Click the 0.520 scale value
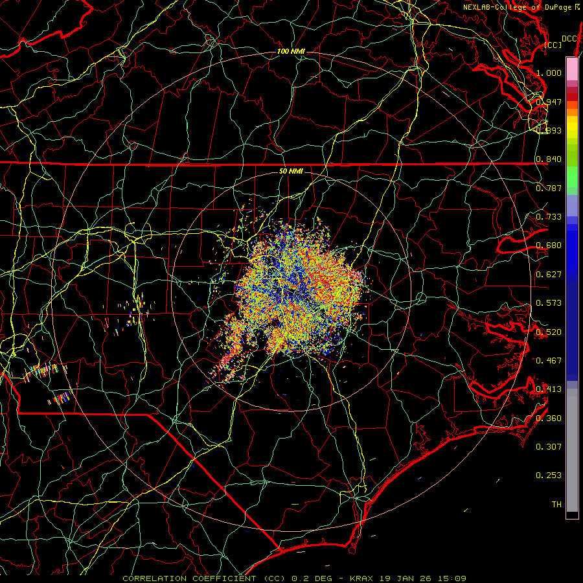The width and height of the screenshot is (583, 583). point(549,332)
